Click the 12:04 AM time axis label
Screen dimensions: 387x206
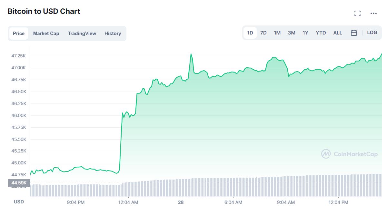pyautogui.click(x=128, y=202)
